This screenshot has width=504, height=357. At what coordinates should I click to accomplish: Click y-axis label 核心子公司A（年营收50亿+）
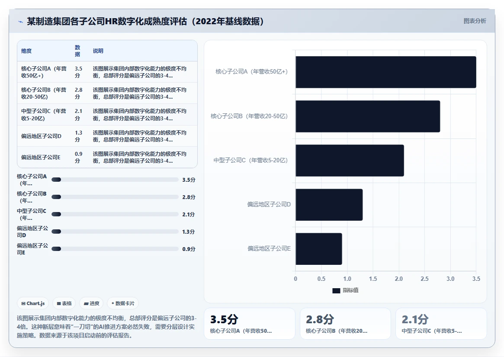click(251, 71)
